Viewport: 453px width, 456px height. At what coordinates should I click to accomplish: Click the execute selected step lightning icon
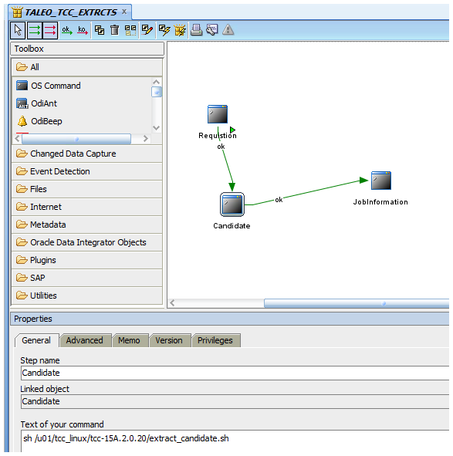click(x=164, y=30)
